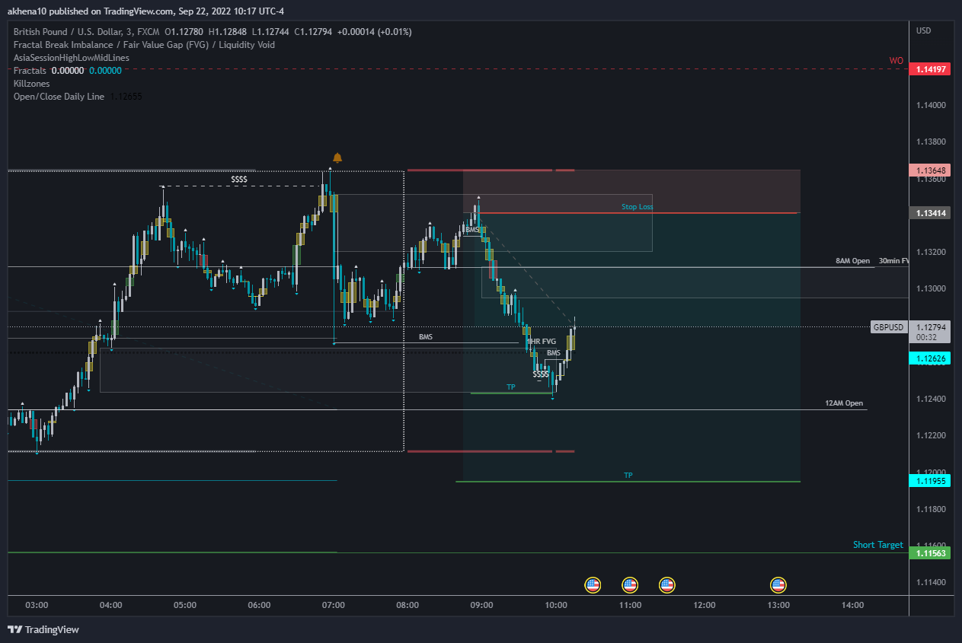Click the 0.00000 cyan Fractals value
Image resolution: width=962 pixels, height=643 pixels.
[x=105, y=70]
